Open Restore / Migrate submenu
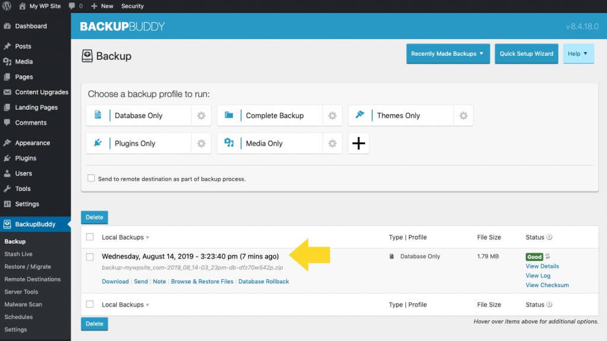 pos(27,267)
